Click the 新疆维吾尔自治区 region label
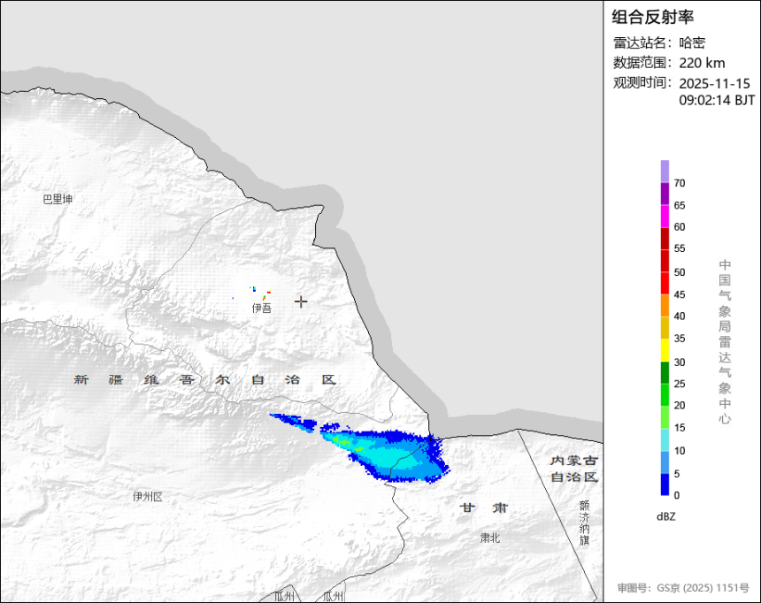The width and height of the screenshot is (761, 603). [x=204, y=380]
